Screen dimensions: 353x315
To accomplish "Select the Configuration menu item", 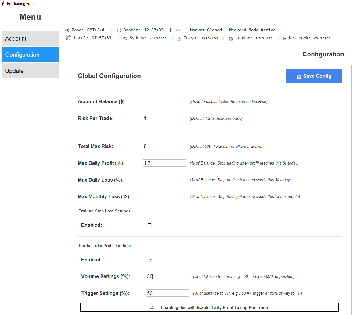I will (31, 55).
